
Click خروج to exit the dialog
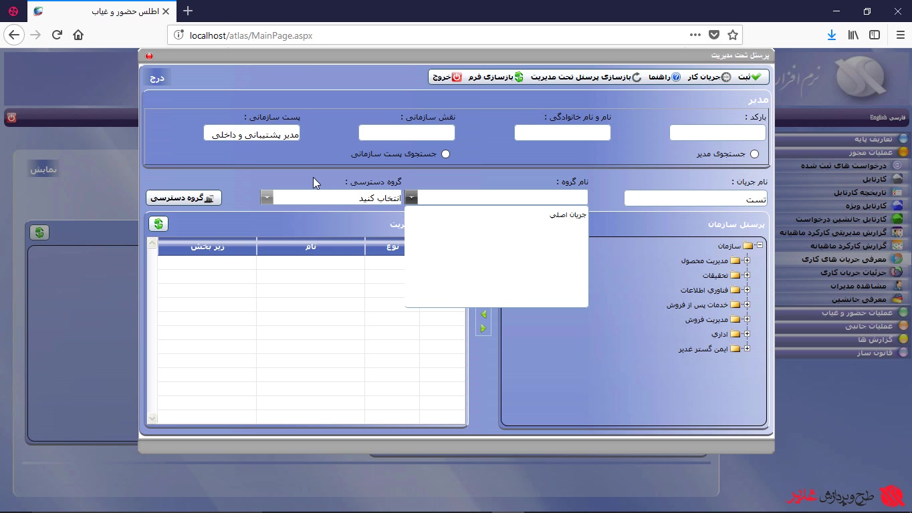pyautogui.click(x=447, y=77)
